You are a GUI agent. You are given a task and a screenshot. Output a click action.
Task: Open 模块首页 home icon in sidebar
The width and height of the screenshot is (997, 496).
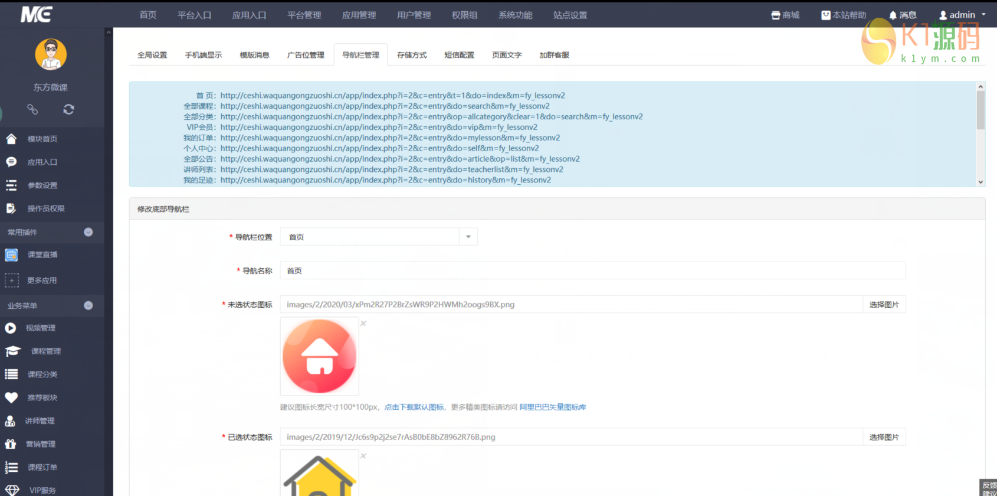[11, 139]
